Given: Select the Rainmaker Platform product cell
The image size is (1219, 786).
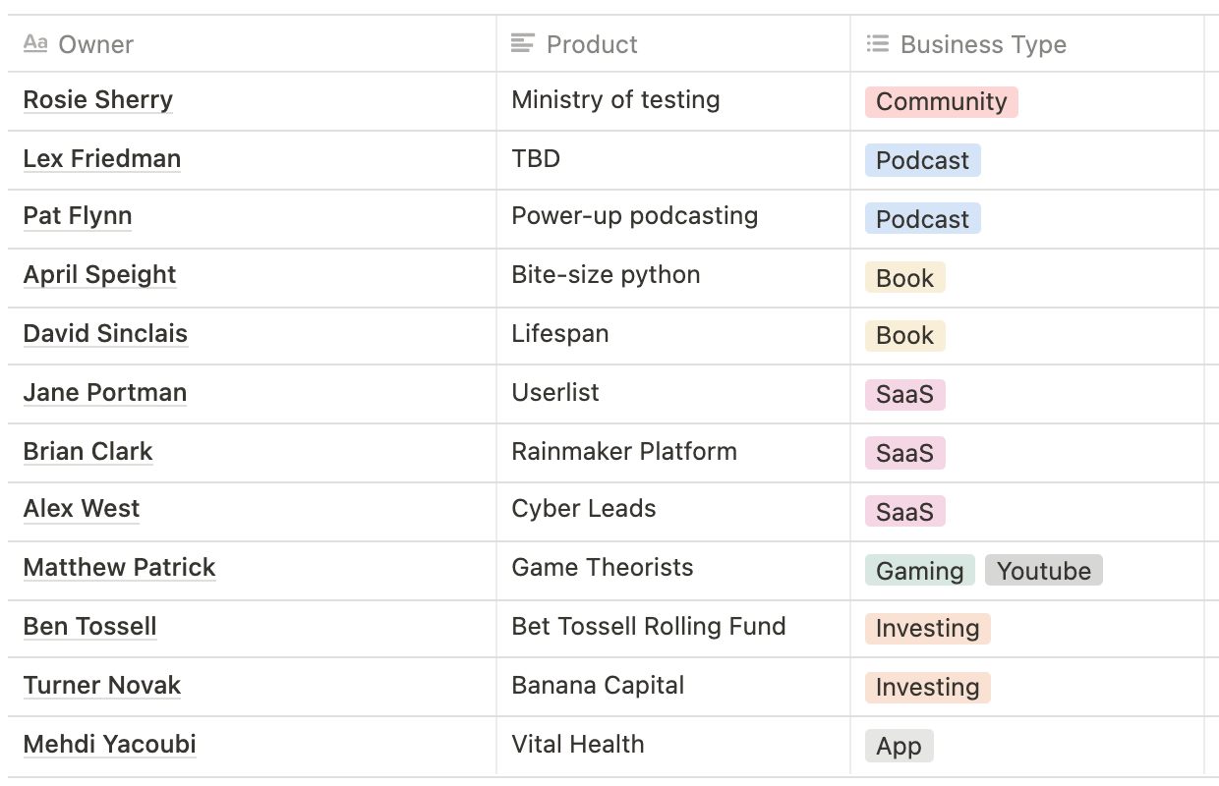Looking at the screenshot, I should [x=673, y=453].
